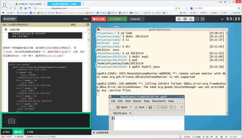The image size is (242, 139).
Task: Open the Blackbo bookmark
Action: tap(134, 13)
